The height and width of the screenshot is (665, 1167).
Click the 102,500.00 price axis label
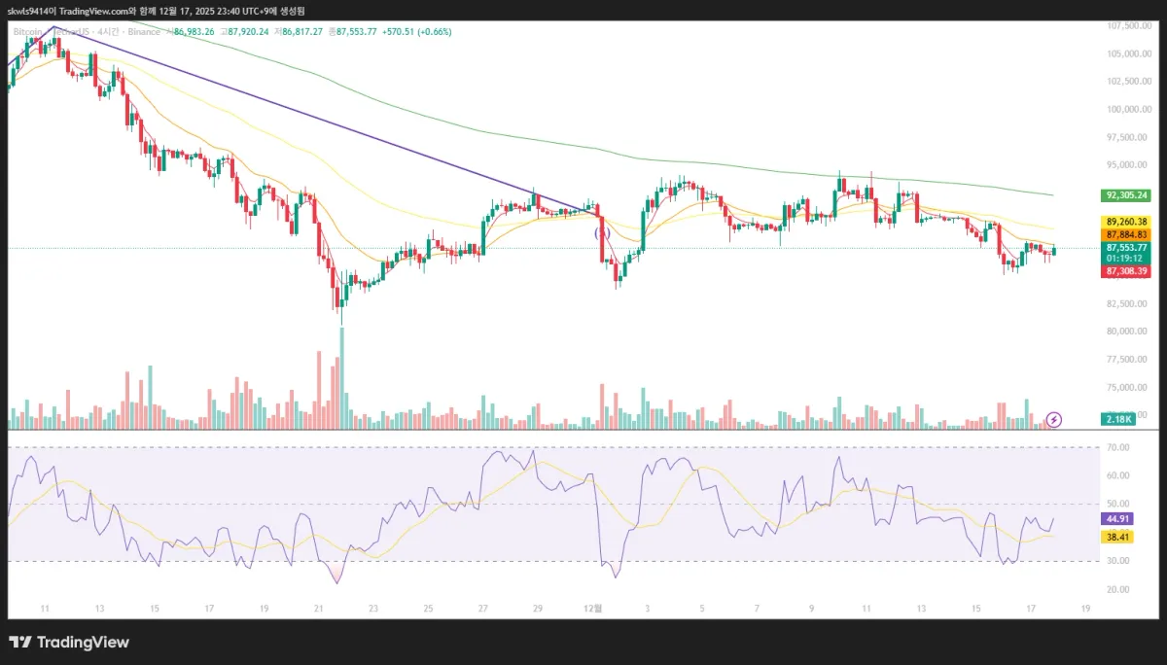click(x=1128, y=82)
